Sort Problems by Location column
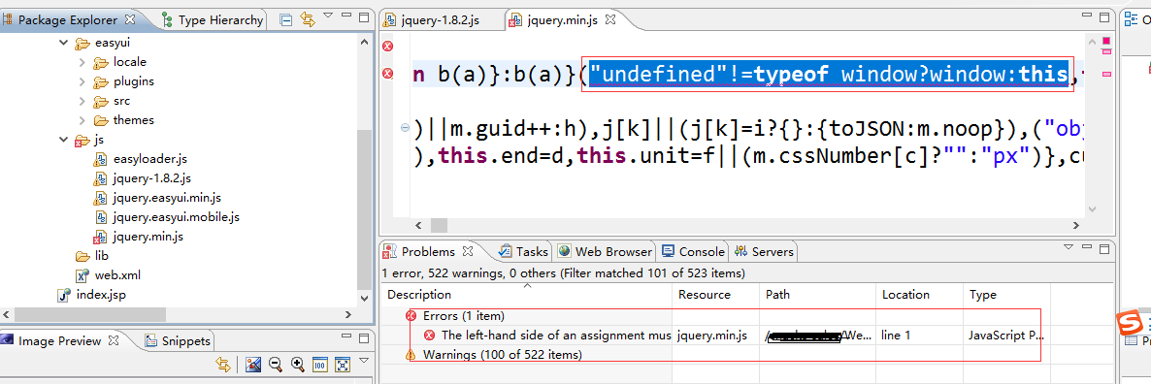 [x=919, y=295]
